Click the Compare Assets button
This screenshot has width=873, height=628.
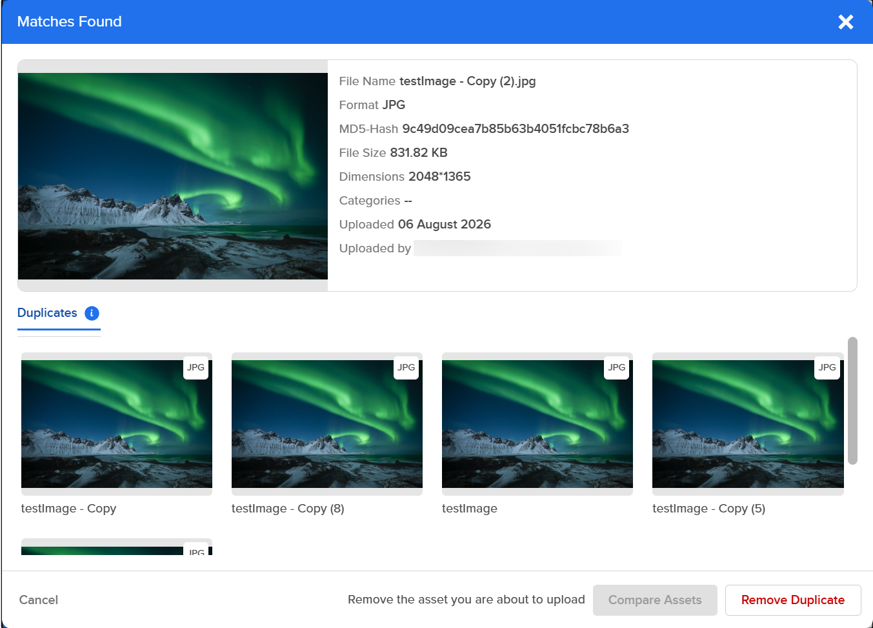[655, 600]
